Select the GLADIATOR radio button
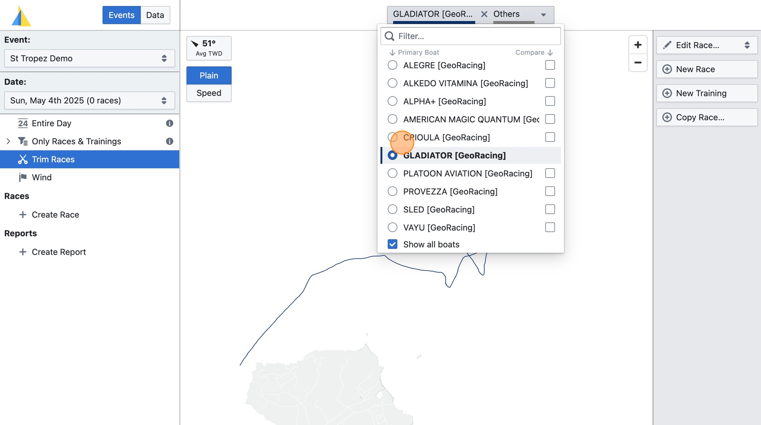Screen dimensions: 761x425 point(392,155)
